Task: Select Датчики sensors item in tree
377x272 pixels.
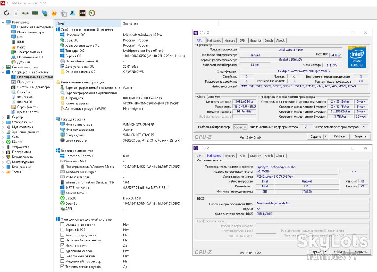Action: click(x=24, y=62)
